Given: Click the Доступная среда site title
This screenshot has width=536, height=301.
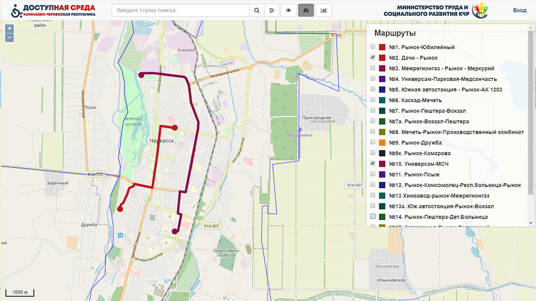Looking at the screenshot, I should coord(59,8).
